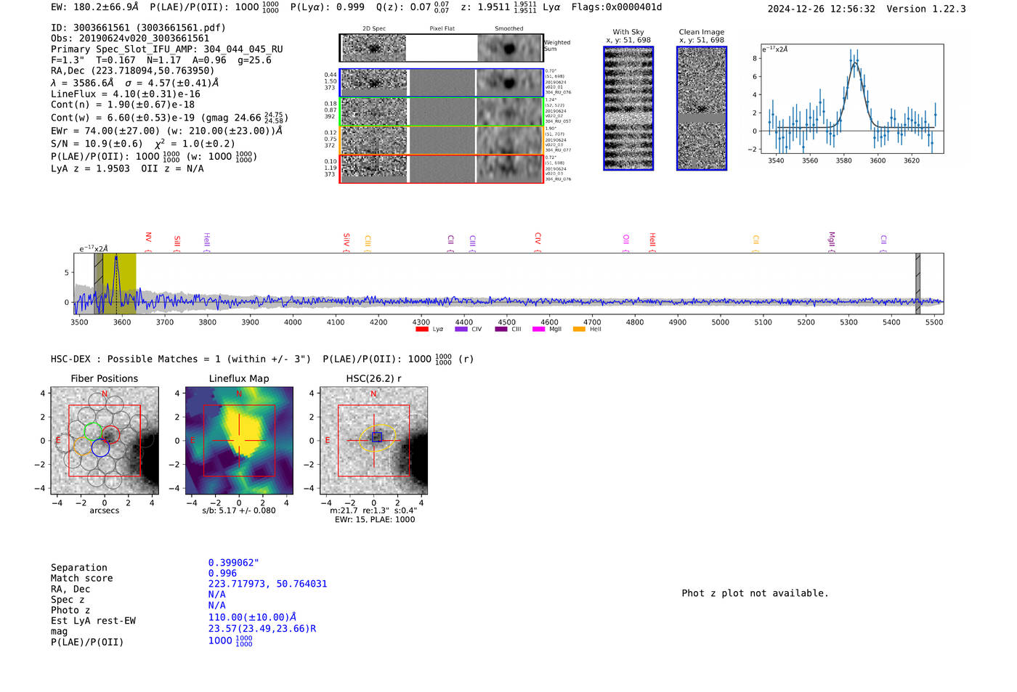Click the red fiber circle in Fiber Positions

(110, 434)
